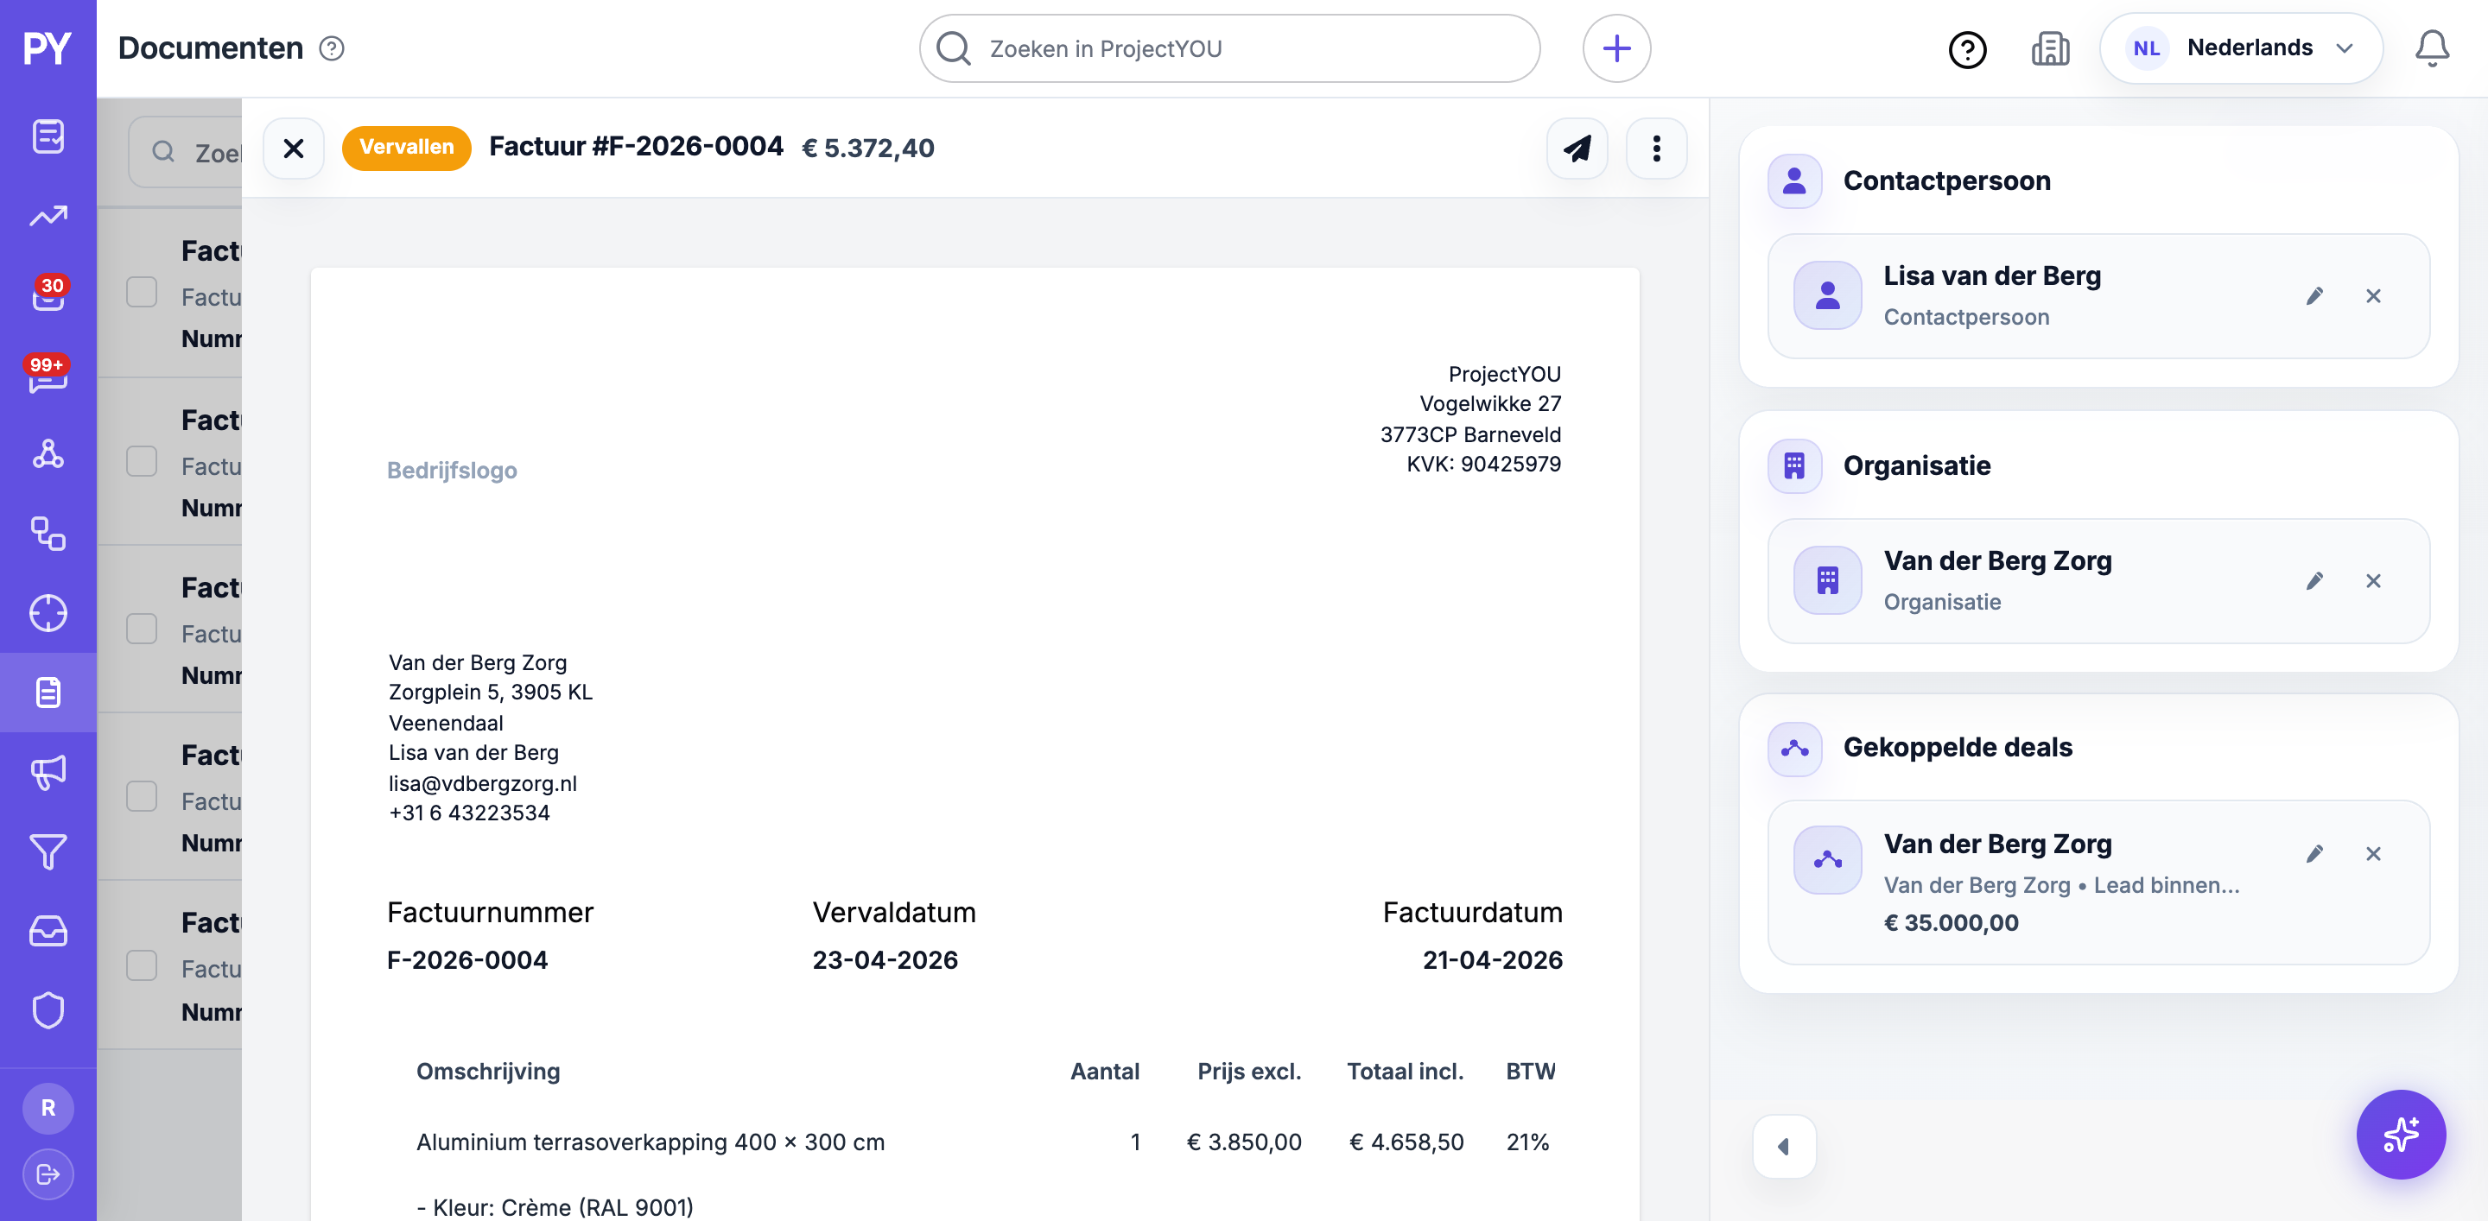Collapse the side panel with arrow button
Screen dimensions: 2488x1221
(x=1783, y=1147)
